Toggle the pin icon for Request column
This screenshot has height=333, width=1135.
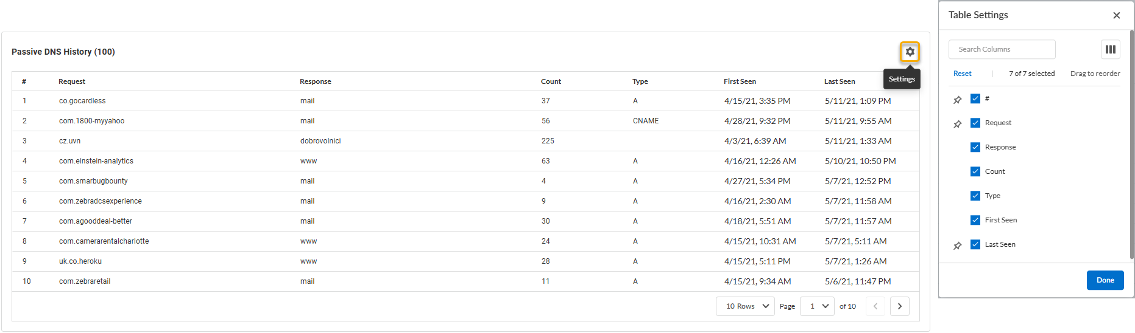[957, 124]
